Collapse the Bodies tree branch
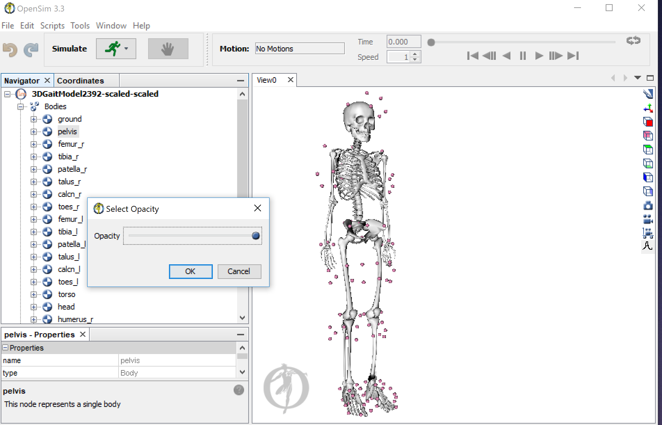Viewport: 662px width, 425px height. click(20, 106)
